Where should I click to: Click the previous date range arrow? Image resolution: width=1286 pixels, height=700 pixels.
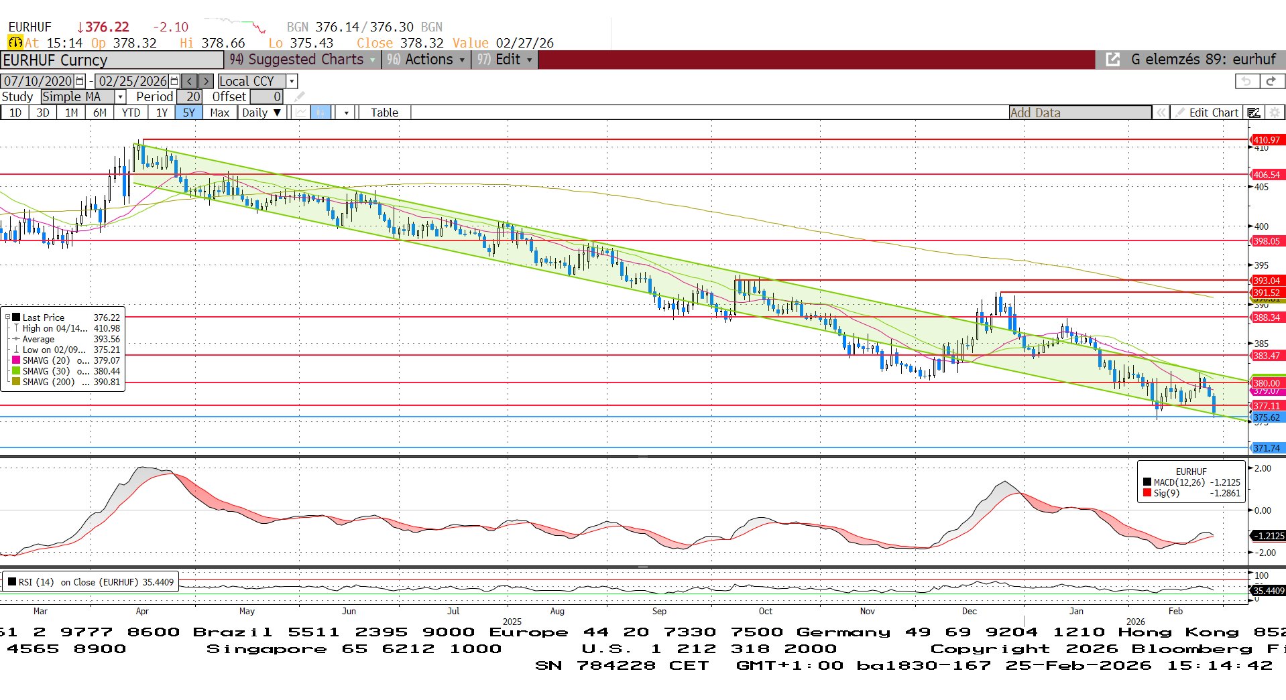pos(190,81)
